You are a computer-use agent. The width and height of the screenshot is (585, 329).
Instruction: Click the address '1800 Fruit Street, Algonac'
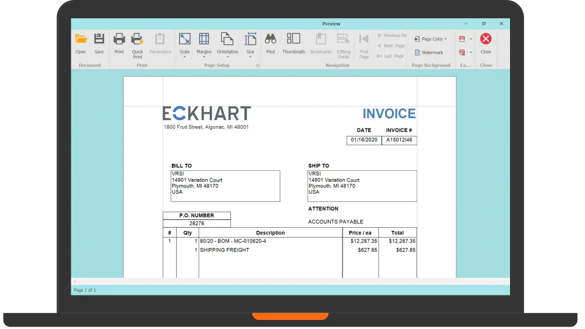206,127
